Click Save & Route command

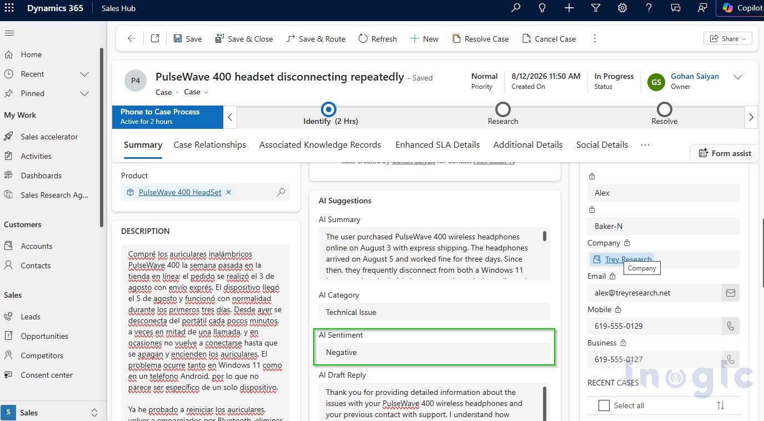316,39
